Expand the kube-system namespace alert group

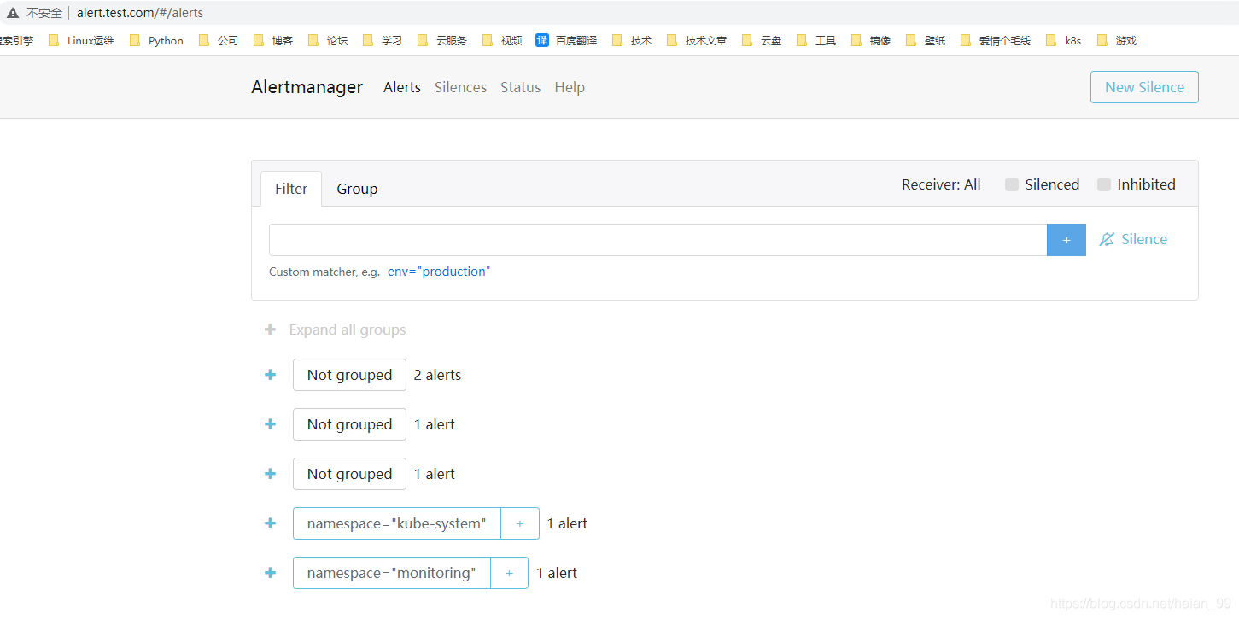click(270, 523)
